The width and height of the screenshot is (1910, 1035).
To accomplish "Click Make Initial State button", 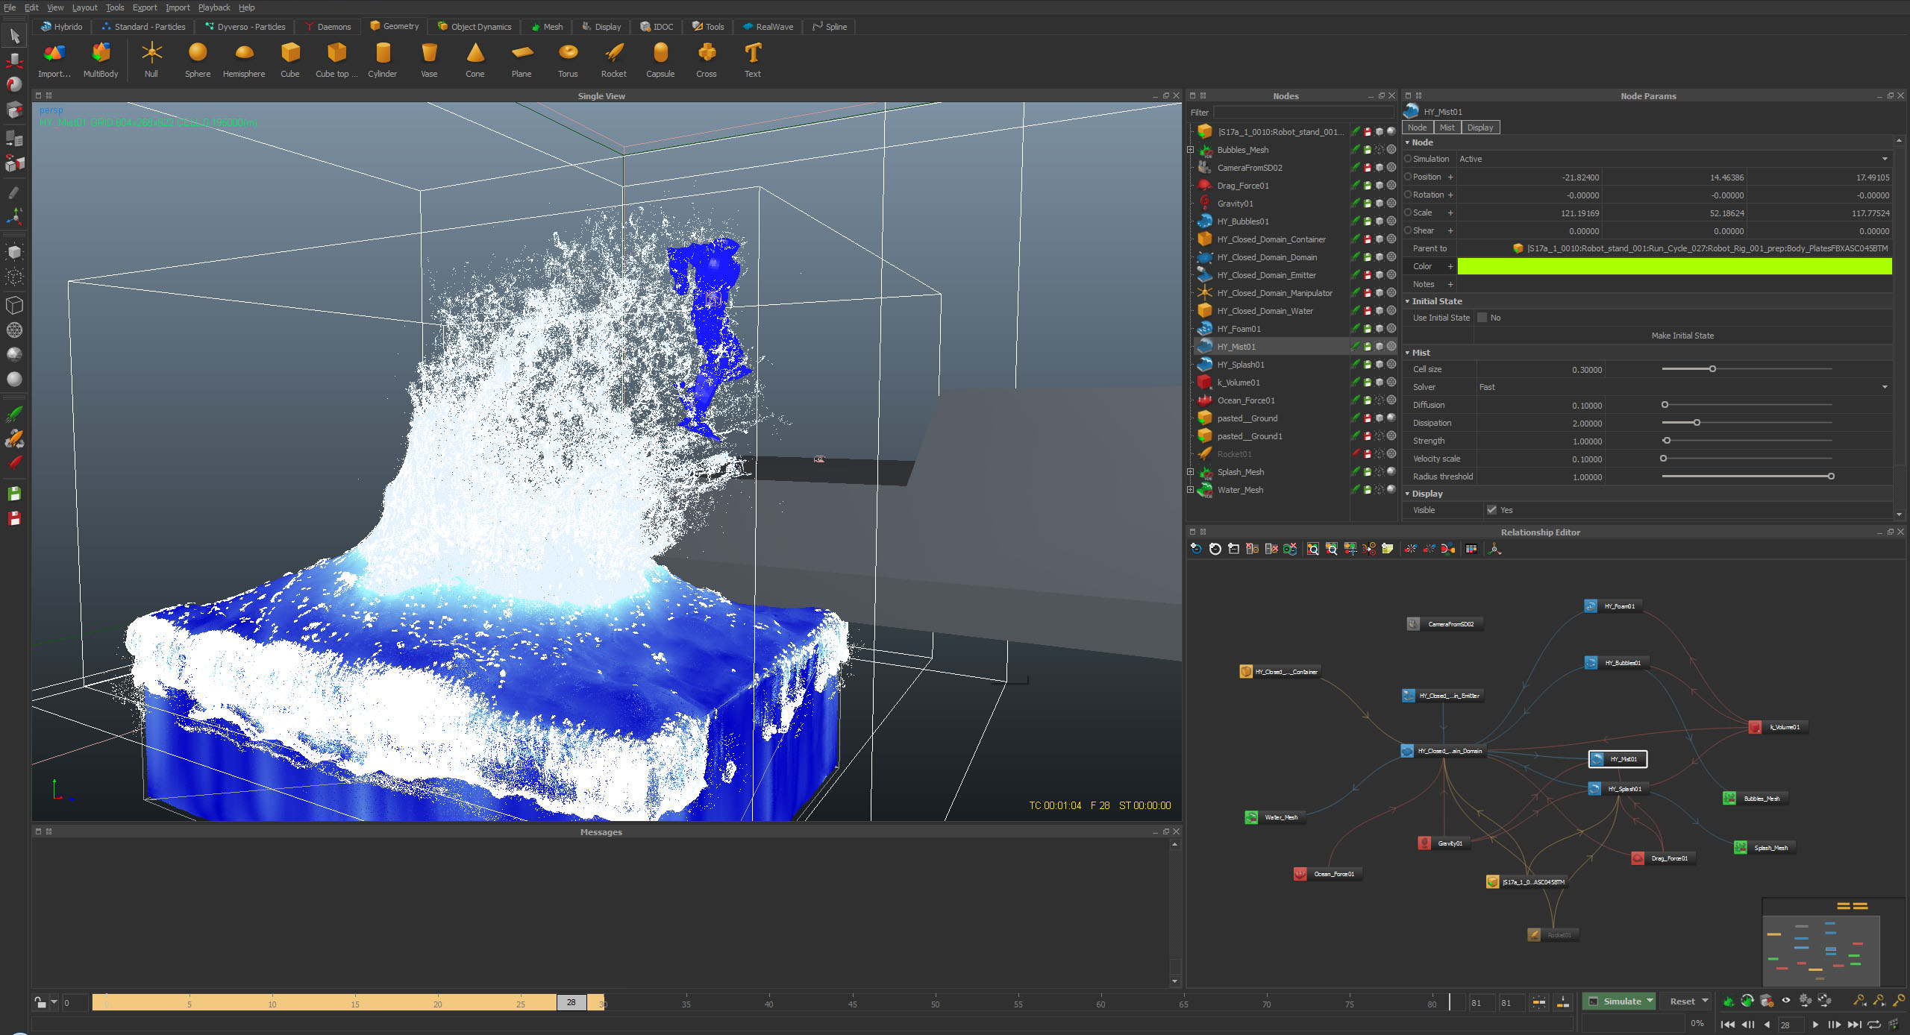I will click(1682, 336).
